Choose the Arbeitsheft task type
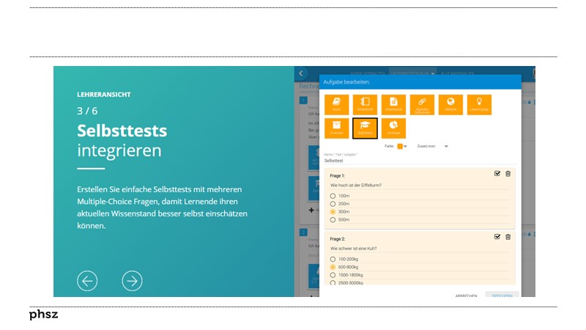This screenshot has width=586, height=330. coord(365,104)
